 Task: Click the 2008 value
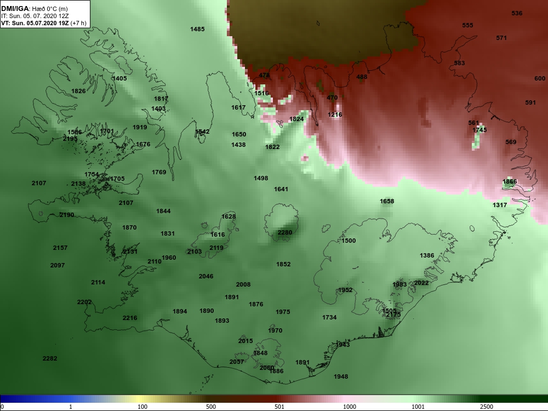coord(243,284)
